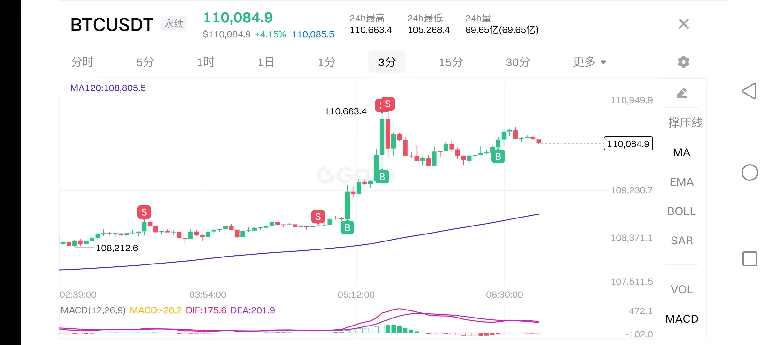The height and width of the screenshot is (345, 770).
Task: Tap the S marker before 03:54:00
Action: (144, 212)
